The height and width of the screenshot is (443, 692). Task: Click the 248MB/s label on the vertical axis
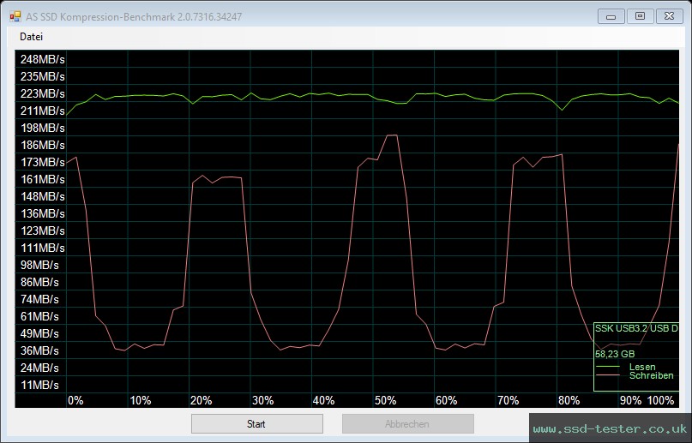click(x=42, y=59)
